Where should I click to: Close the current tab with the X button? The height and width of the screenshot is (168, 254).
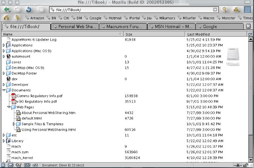(x=248, y=26)
